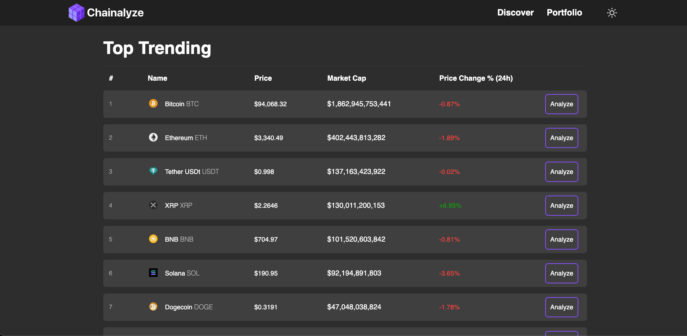Click the Solana coin icon
The height and width of the screenshot is (336, 687).
tap(153, 273)
